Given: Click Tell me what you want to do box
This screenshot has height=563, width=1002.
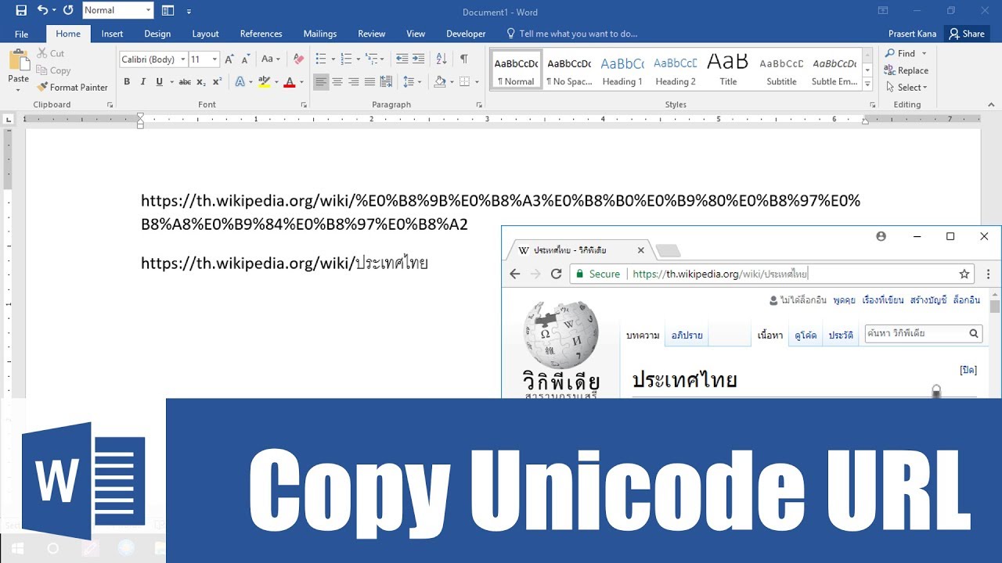Looking at the screenshot, I should click(572, 34).
